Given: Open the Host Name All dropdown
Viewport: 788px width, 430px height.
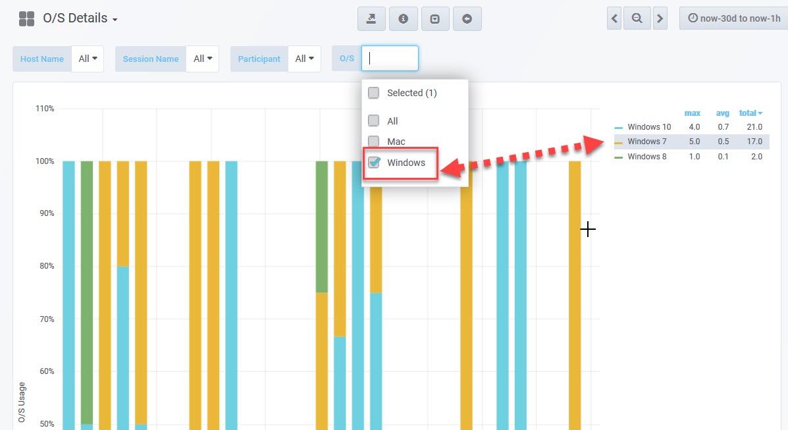Looking at the screenshot, I should click(88, 59).
